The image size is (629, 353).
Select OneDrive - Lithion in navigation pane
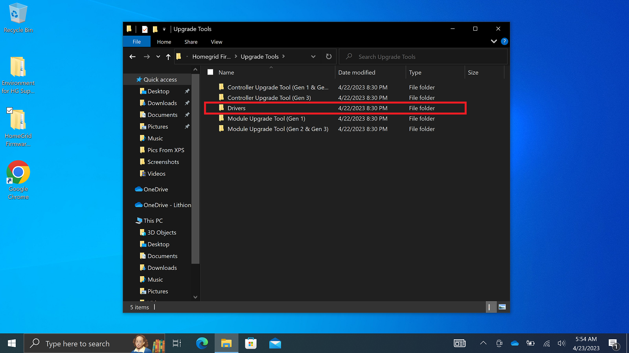point(167,205)
